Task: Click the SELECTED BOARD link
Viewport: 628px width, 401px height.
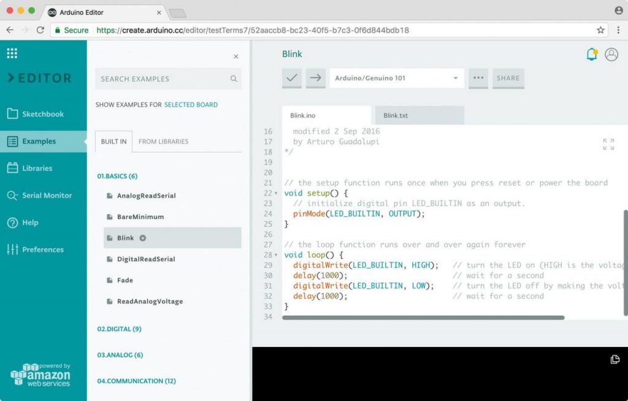Action: (x=191, y=104)
